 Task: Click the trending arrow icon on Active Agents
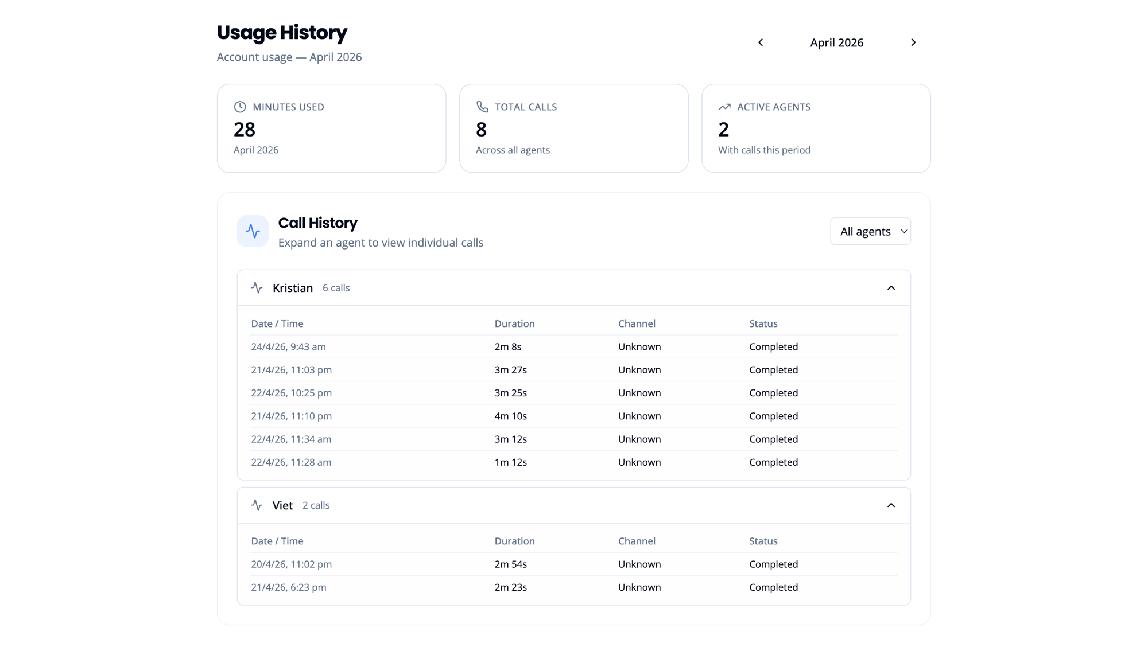pos(724,107)
